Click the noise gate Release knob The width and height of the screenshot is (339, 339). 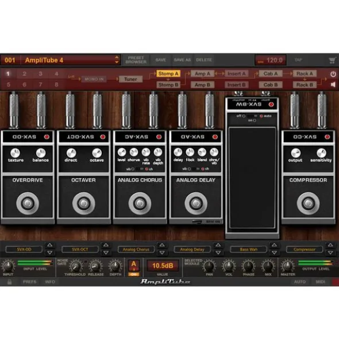tap(95, 266)
